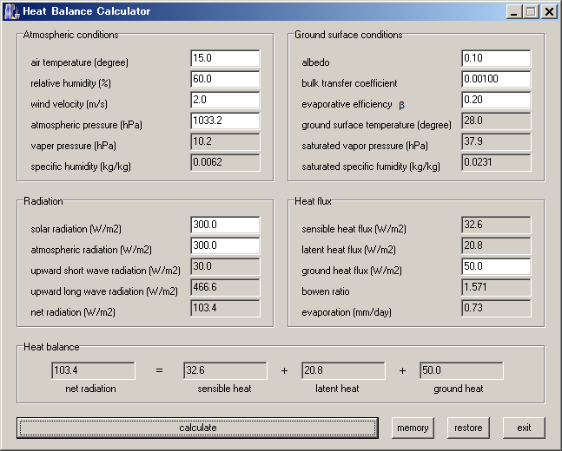Viewport: 562px width, 451px height.
Task: Minimize the Heat Balance Calculator window
Action: [x=514, y=12]
